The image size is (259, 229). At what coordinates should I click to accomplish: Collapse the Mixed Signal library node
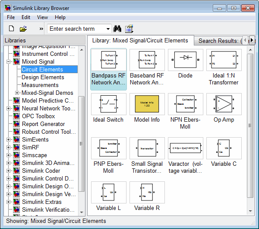click(x=9, y=62)
